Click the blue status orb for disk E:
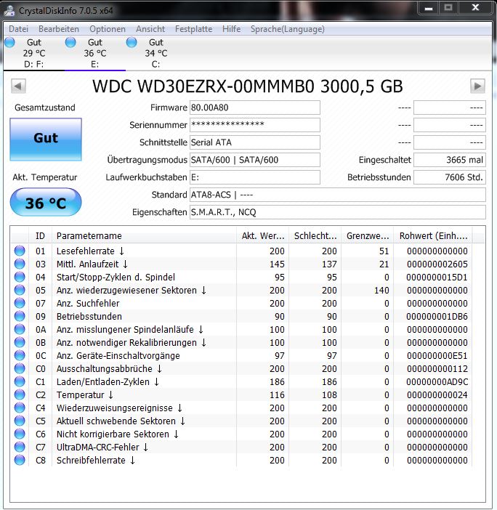Viewport: 497px width, 510px height. 70,42
